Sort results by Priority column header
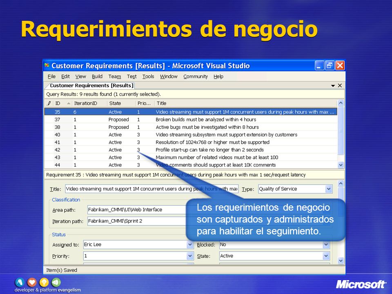Screen dimensions: 392x294 [x=145, y=103]
